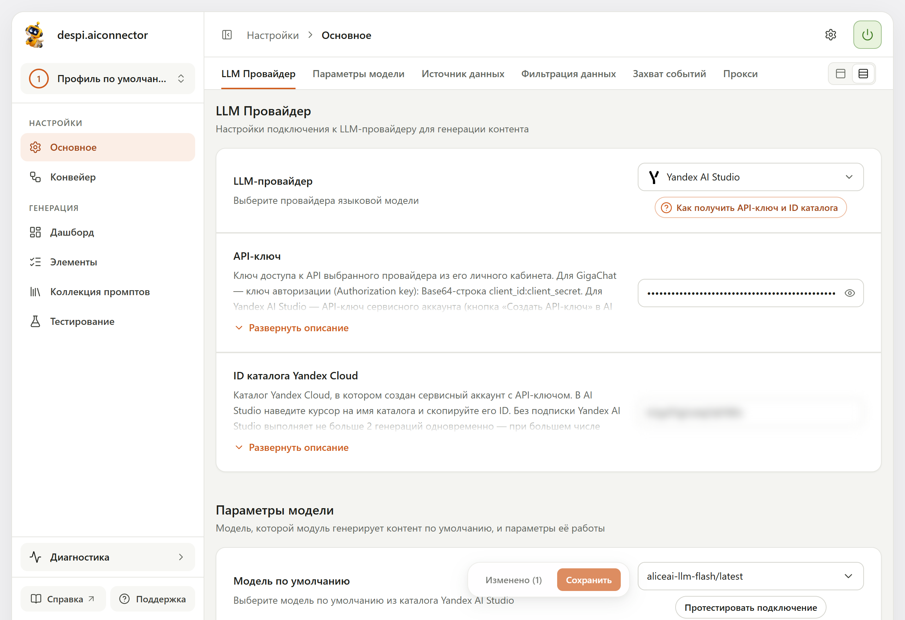Go to the Прокси tab
Viewport: 905px width, 620px height.
coord(740,74)
